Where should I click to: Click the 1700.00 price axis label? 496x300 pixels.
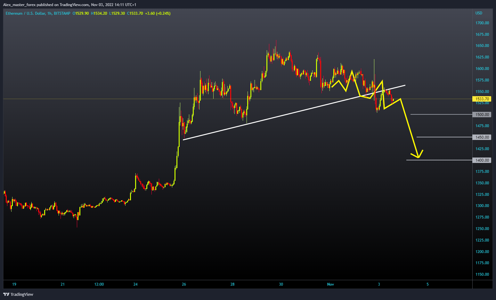[482, 23]
